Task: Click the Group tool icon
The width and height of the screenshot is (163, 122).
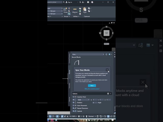Action: [x=65, y=9]
